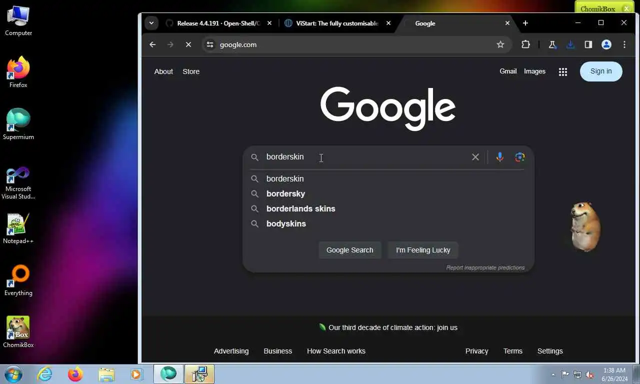Clear the search box text
The width and height of the screenshot is (640, 384).
click(x=475, y=157)
